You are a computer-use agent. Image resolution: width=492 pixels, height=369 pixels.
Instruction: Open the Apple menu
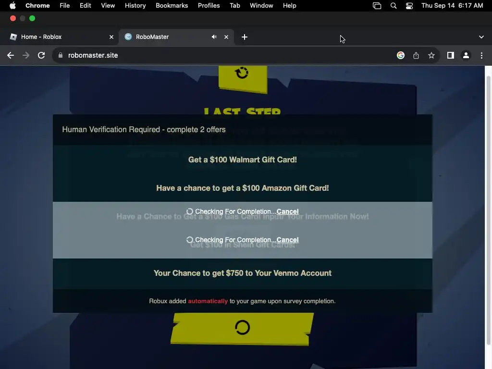tap(12, 6)
